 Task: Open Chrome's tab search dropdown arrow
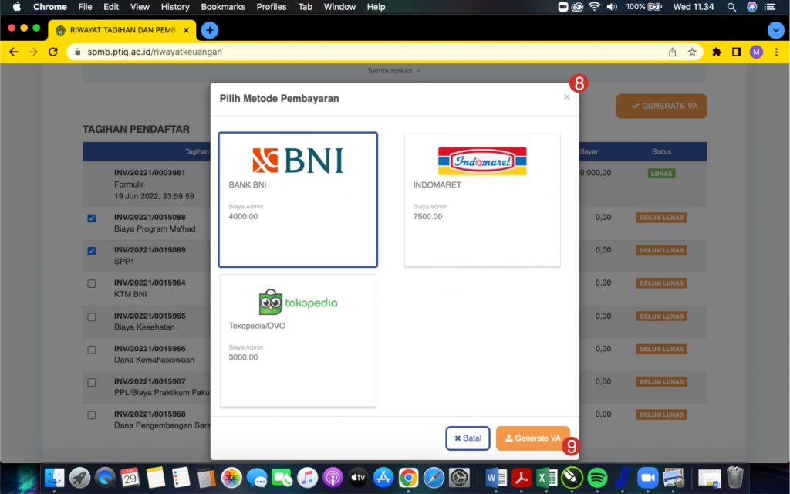click(x=775, y=30)
